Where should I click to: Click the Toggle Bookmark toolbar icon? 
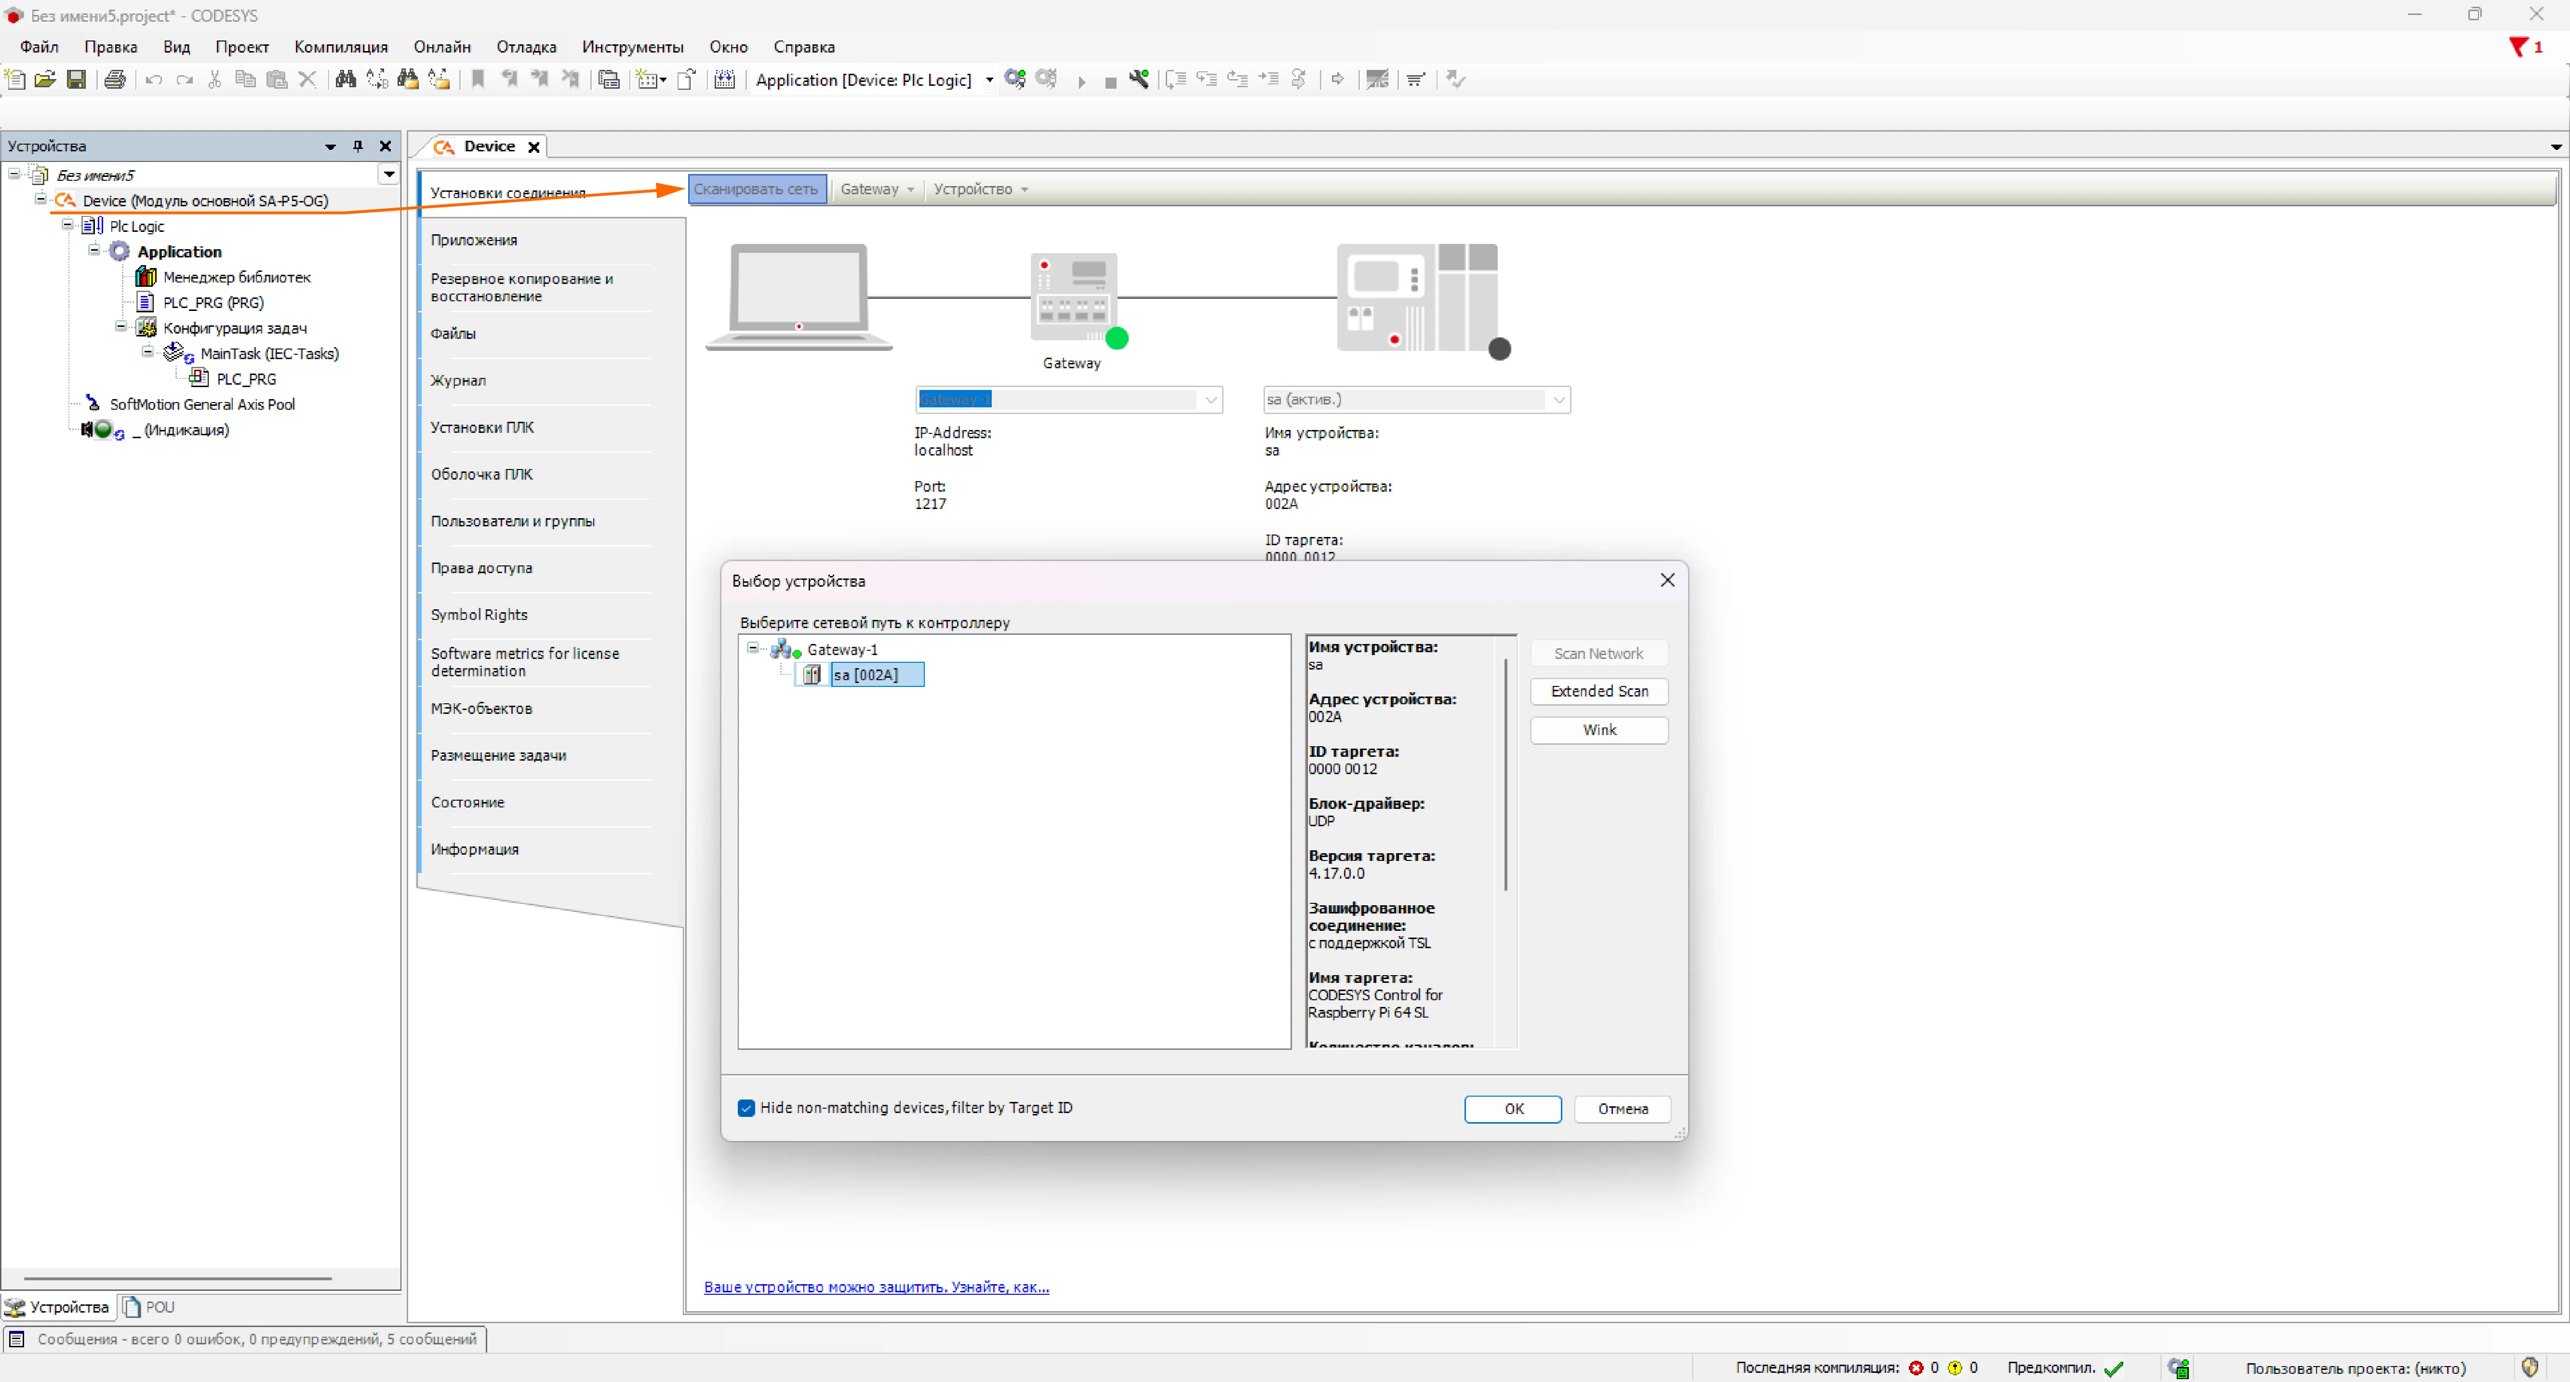(478, 80)
